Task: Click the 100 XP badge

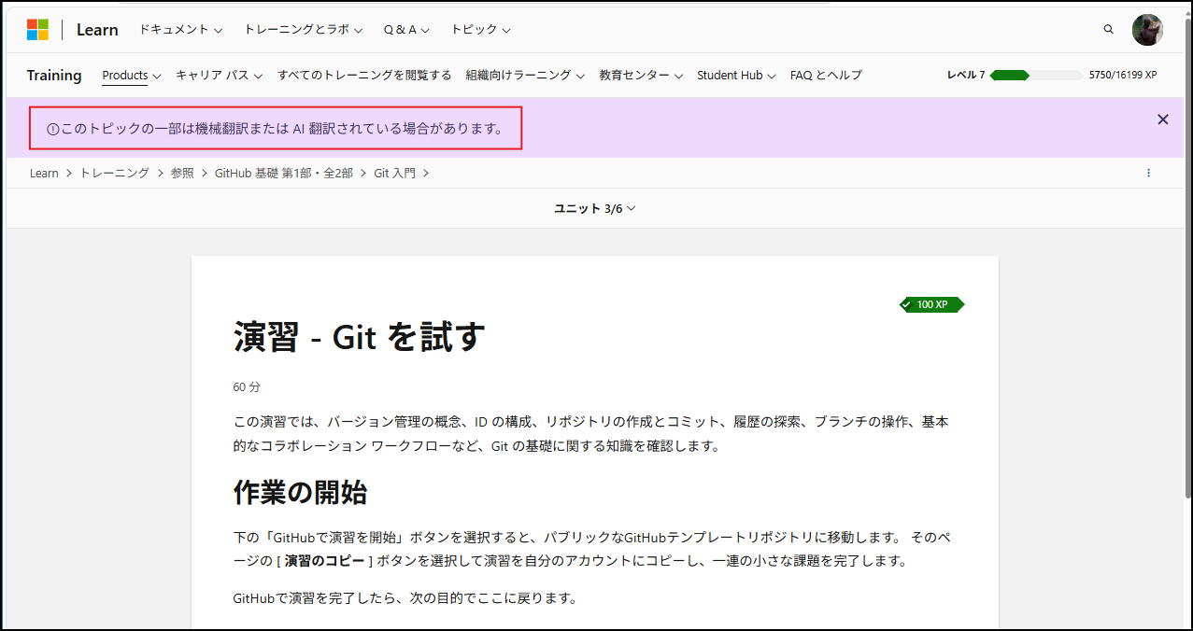Action: point(931,304)
